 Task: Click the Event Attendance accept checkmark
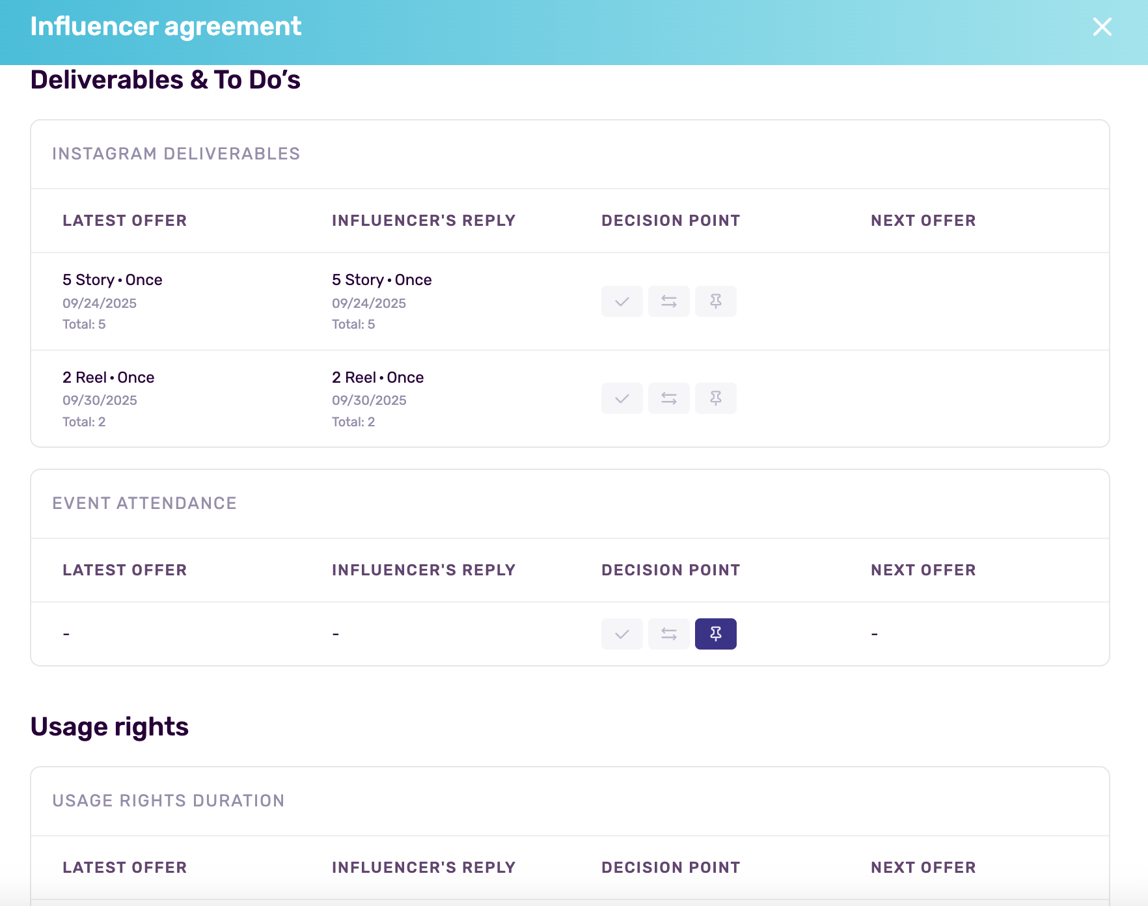622,634
